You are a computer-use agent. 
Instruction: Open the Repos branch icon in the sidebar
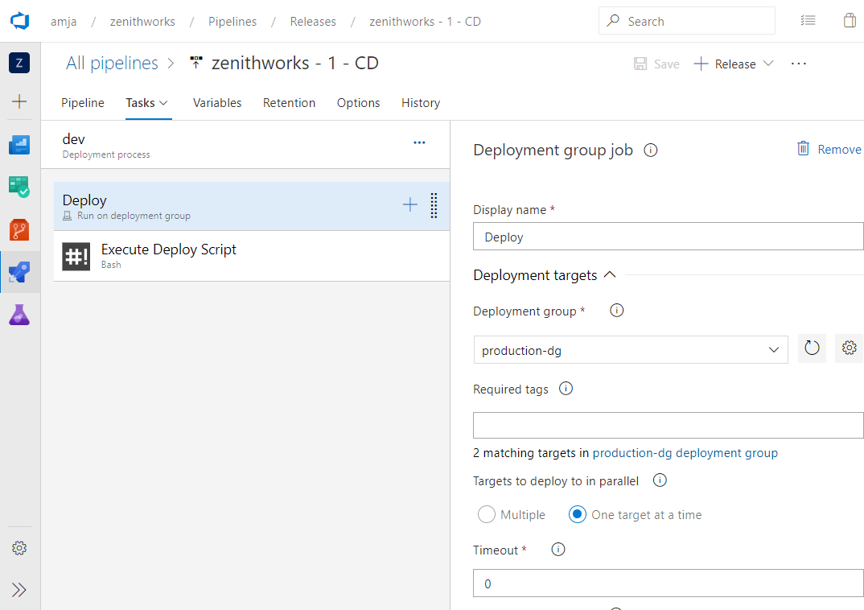tap(19, 229)
